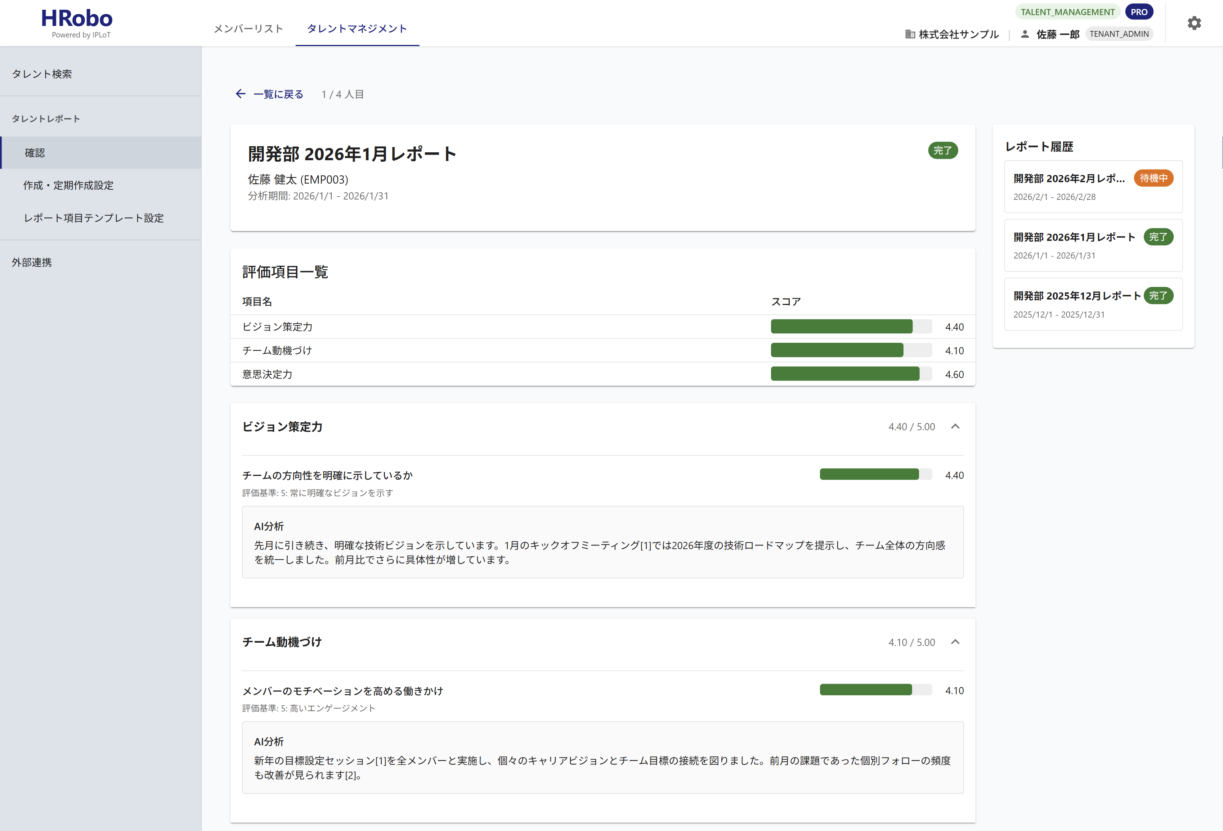Click the company building icon
Viewport: 1223px width, 831px height.
pyautogui.click(x=910, y=34)
